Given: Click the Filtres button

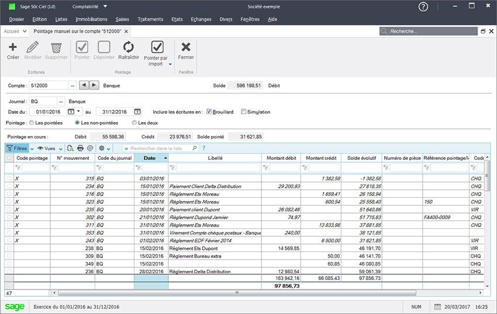Looking at the screenshot, I should (x=18, y=148).
